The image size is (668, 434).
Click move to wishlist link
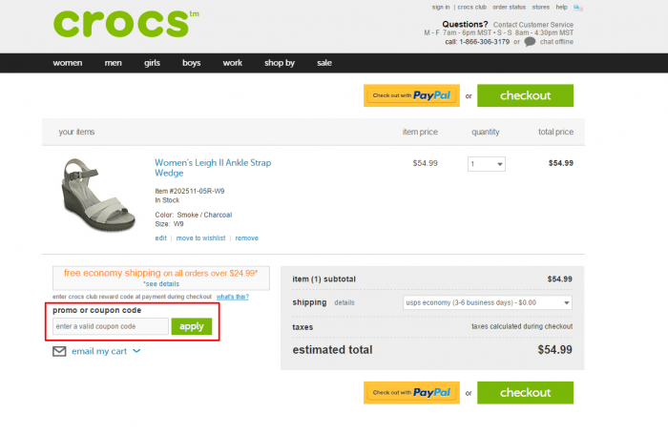click(201, 238)
